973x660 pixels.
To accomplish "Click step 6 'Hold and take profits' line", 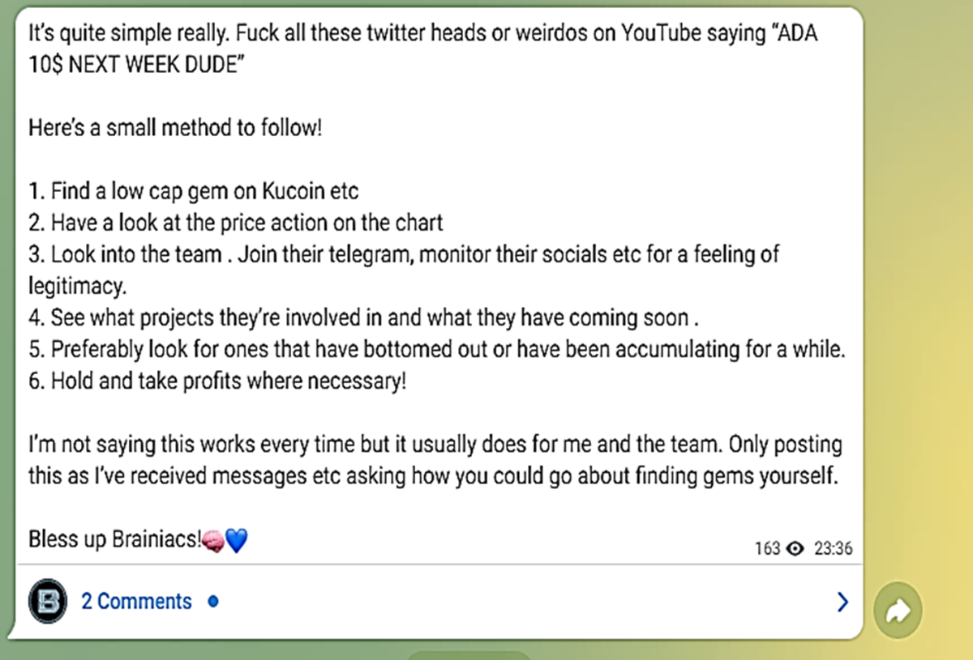I will tap(217, 381).
